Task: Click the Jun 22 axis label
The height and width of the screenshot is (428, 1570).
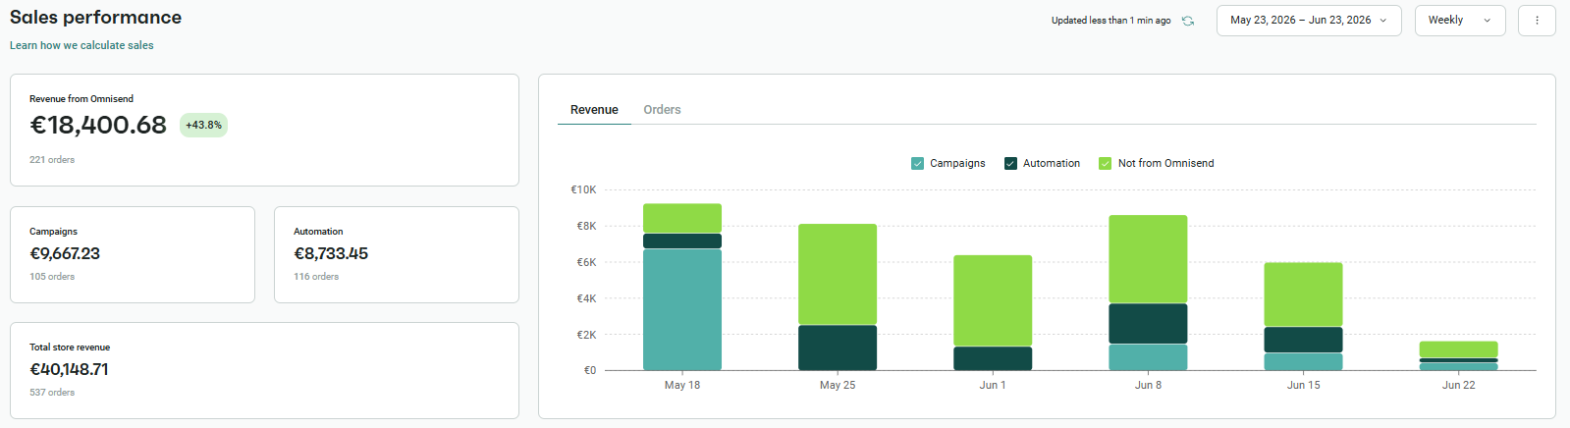Action: [1458, 385]
